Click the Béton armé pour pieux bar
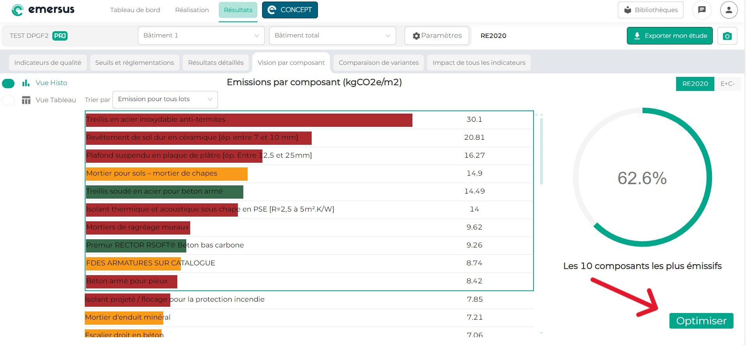Viewport: 746px width, 345px height. (x=132, y=282)
